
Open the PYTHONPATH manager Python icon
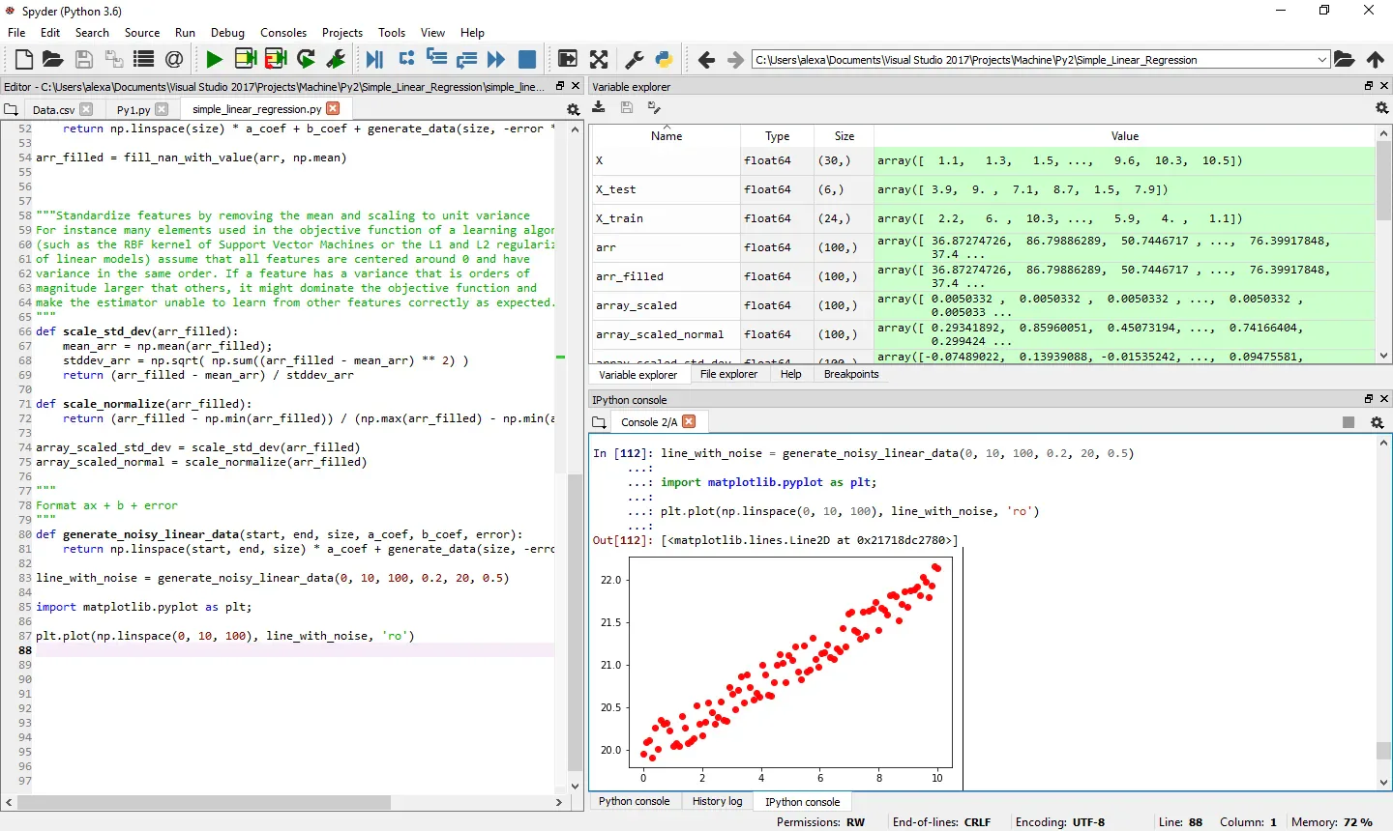(x=665, y=60)
